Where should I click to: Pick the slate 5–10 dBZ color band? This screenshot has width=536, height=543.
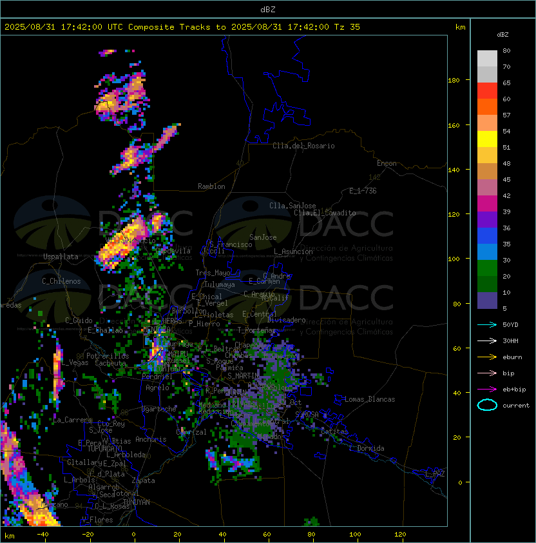click(x=487, y=301)
